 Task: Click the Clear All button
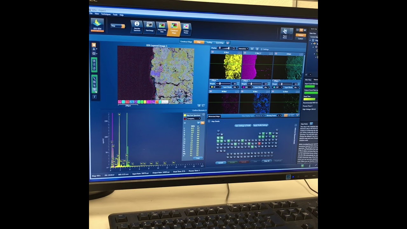point(267,161)
